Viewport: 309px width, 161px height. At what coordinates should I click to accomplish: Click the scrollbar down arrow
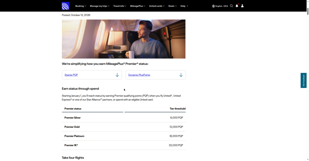[307, 159]
